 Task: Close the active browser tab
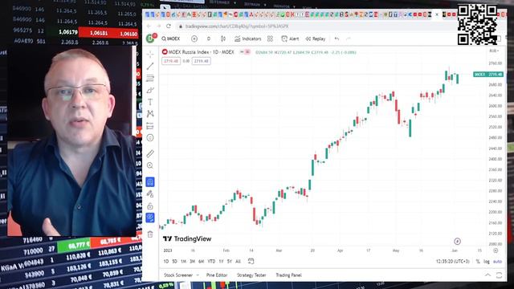pyautogui.click(x=437, y=14)
